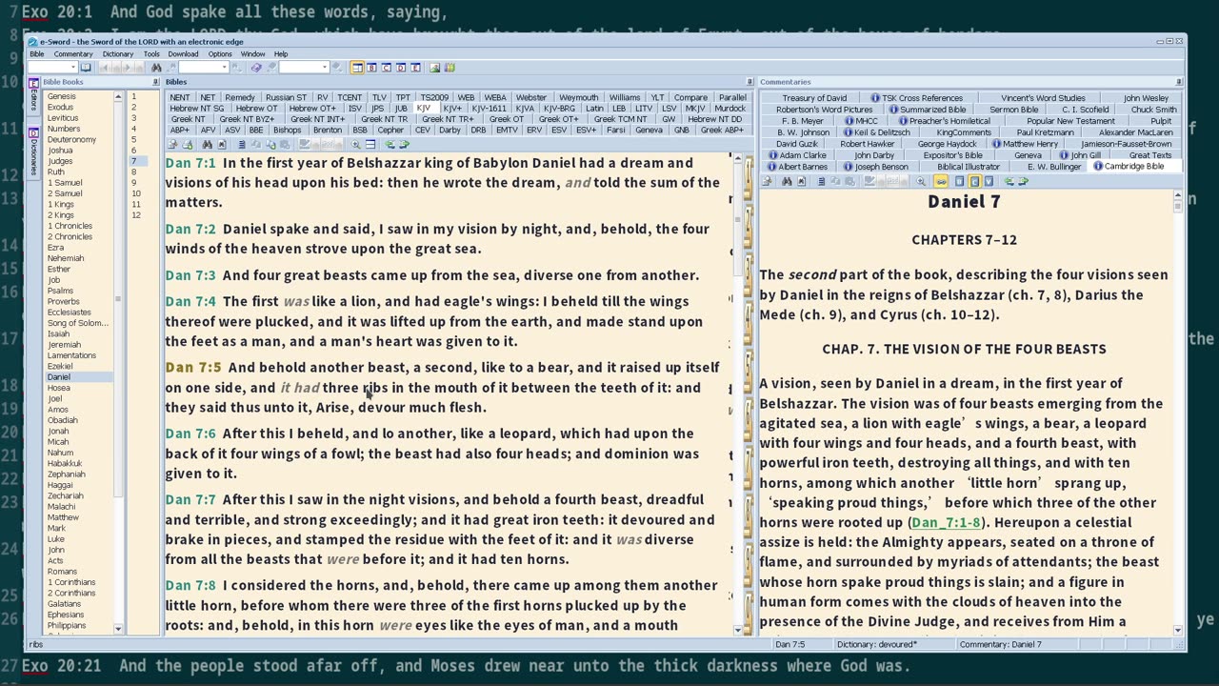The height and width of the screenshot is (686, 1219).
Task: Open the Tools menu
Action: click(x=151, y=54)
